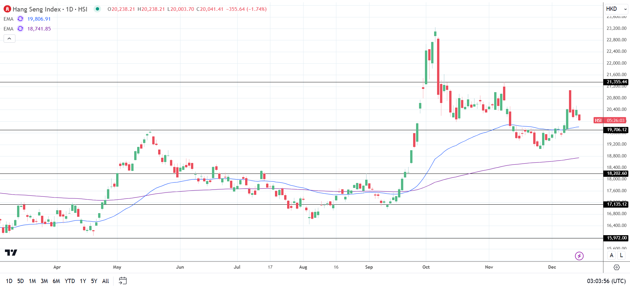Select the All time range
The width and height of the screenshot is (630, 286).
point(106,281)
